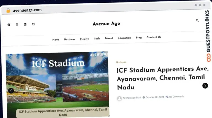Open the LinkedIn social icon
Viewport: 212px width, 118px height.
pyautogui.click(x=25, y=24)
